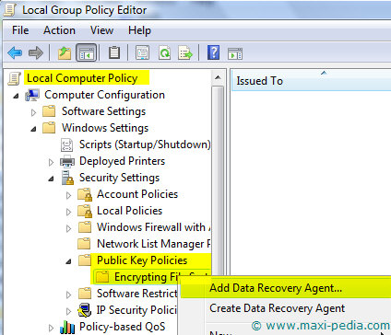Select Security Settings label in tree

click(x=119, y=178)
